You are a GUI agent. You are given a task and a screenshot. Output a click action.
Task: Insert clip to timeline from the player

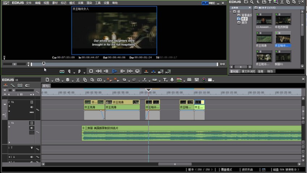click(146, 71)
